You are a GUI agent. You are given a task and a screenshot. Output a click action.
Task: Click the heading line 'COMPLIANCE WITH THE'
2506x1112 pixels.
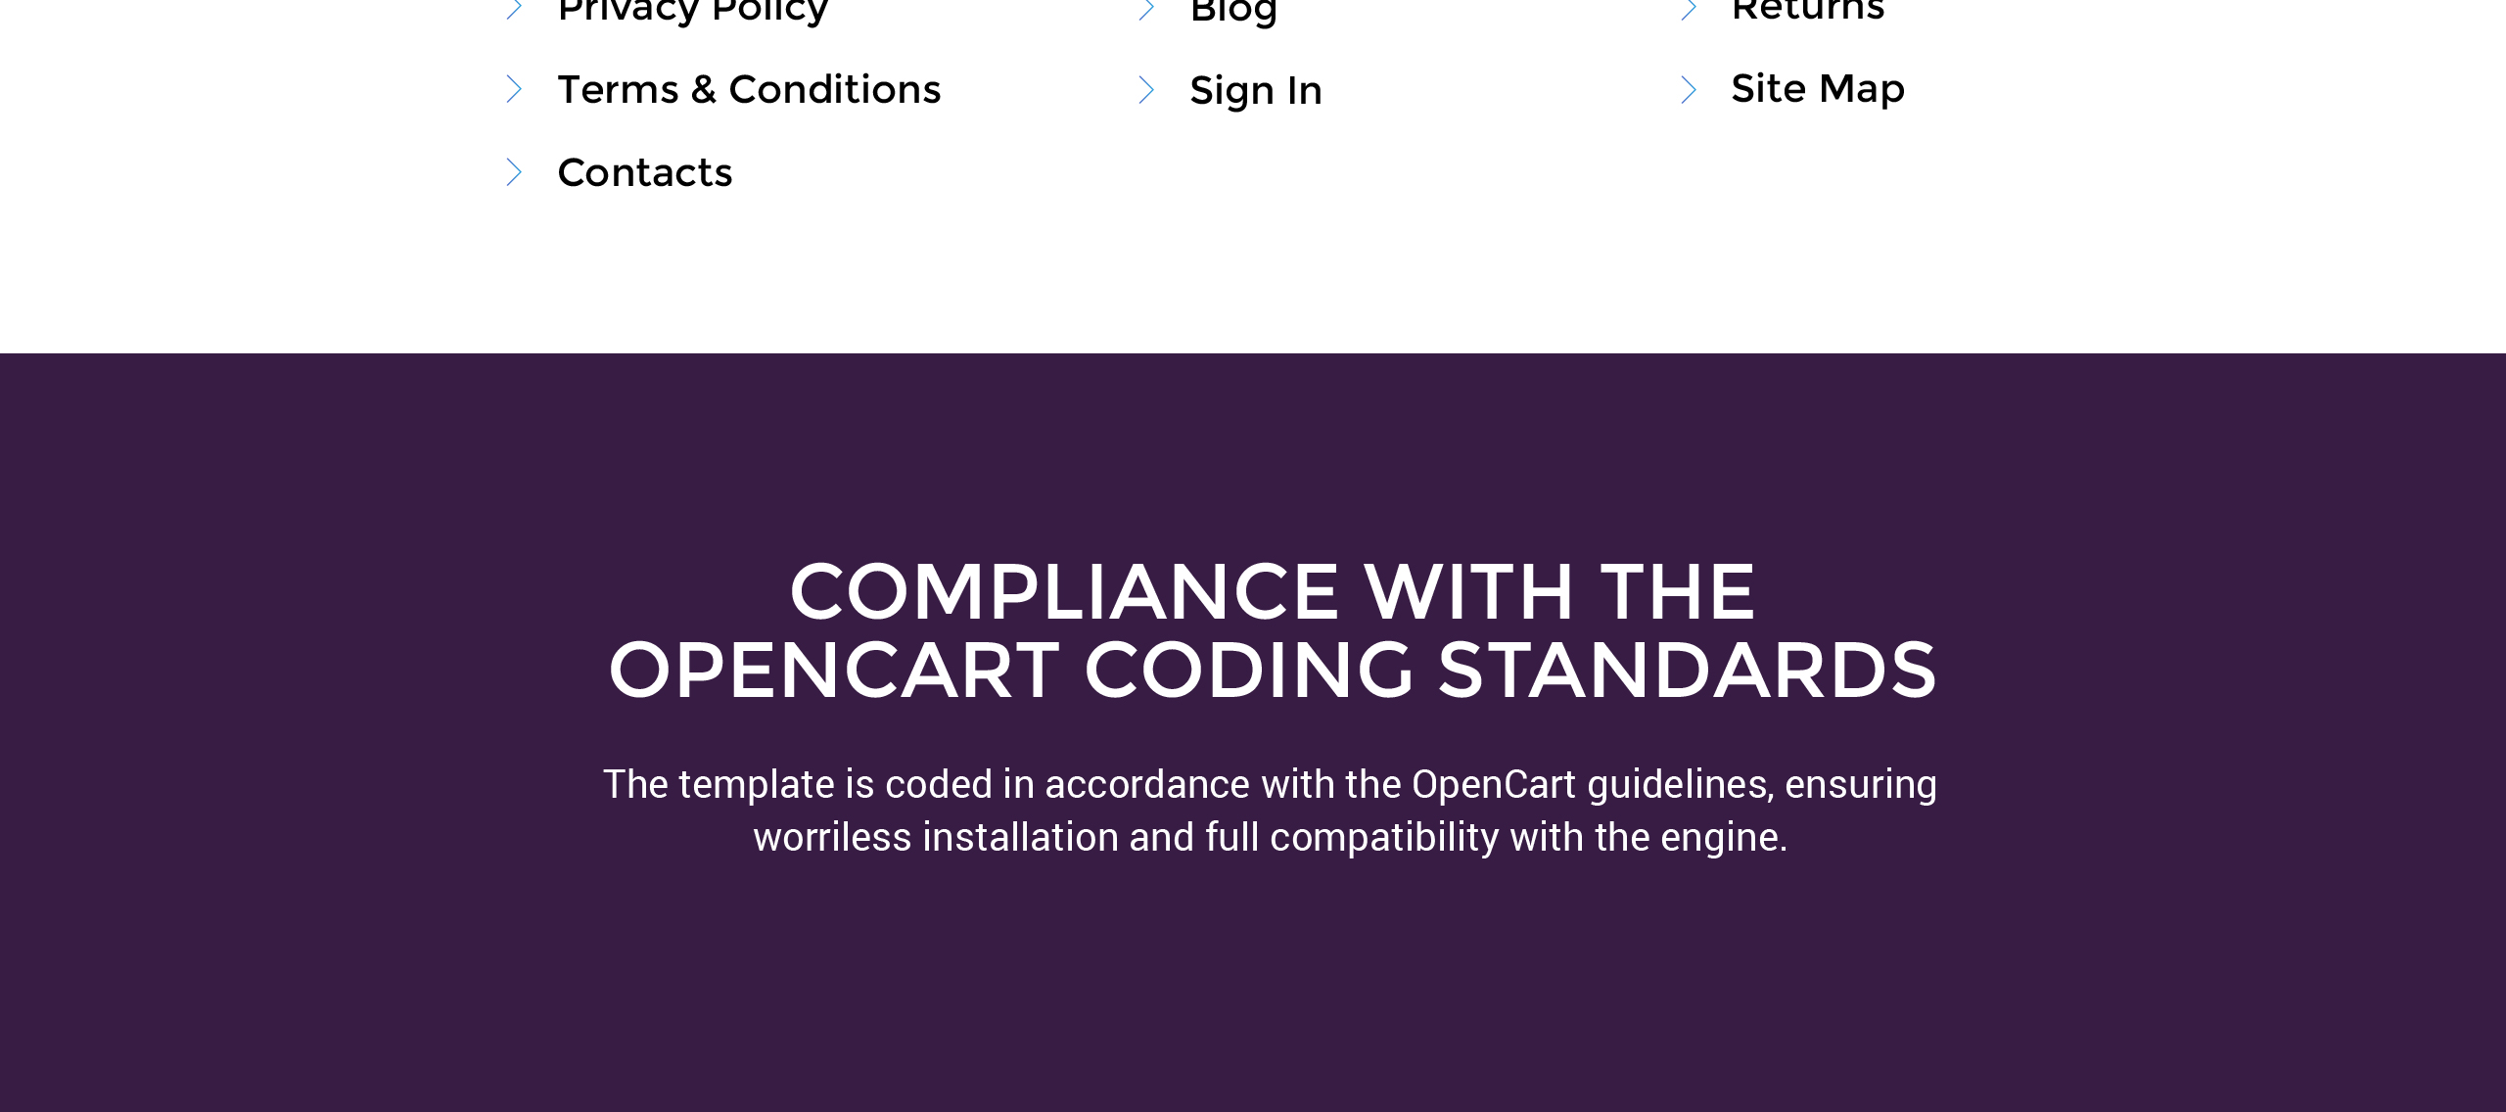pyautogui.click(x=1273, y=592)
